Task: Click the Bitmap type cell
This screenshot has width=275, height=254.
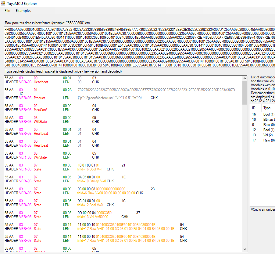Action: click(x=269, y=120)
